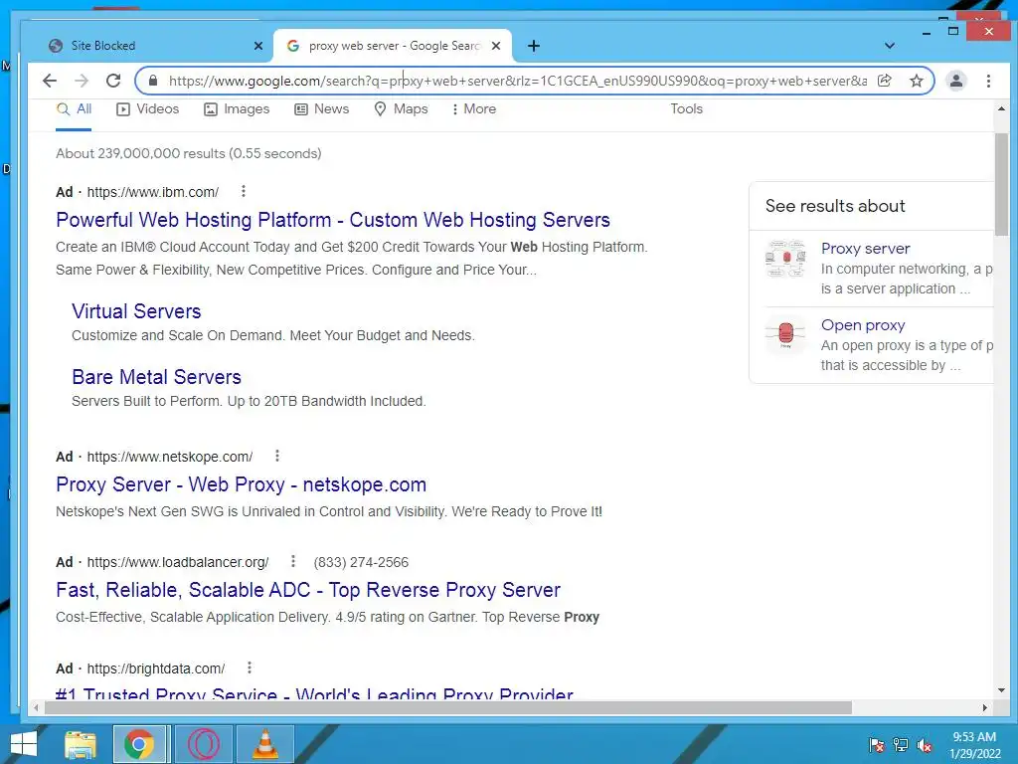Open the tab search dropdown arrow

pos(890,46)
